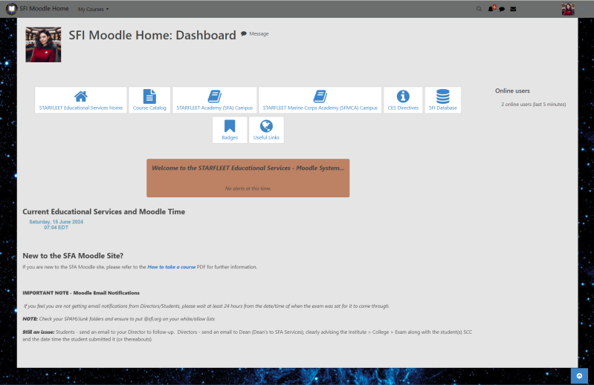Open the Useful Links globe tile
Image resolution: width=594 pixels, height=385 pixels.
[266, 130]
